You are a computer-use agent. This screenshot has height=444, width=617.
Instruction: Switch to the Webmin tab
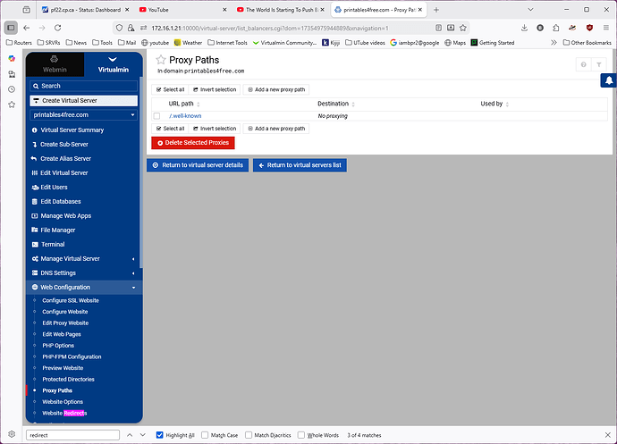pyautogui.click(x=55, y=64)
